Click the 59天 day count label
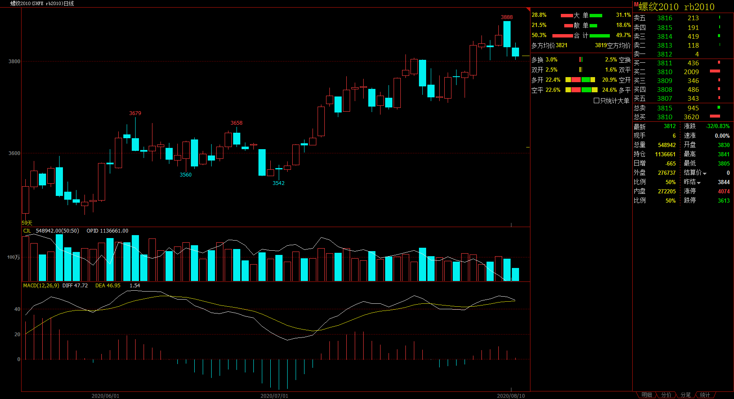Screen dimensions: 734x399 pos(27,223)
